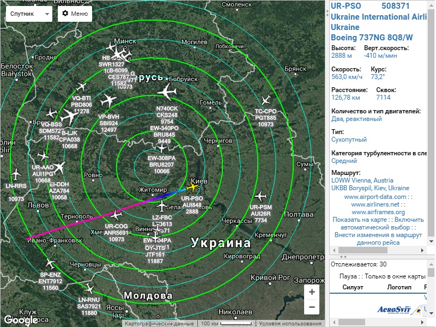Toggle Только в окне карты filter
The height and width of the screenshot is (327, 436).
(397, 276)
